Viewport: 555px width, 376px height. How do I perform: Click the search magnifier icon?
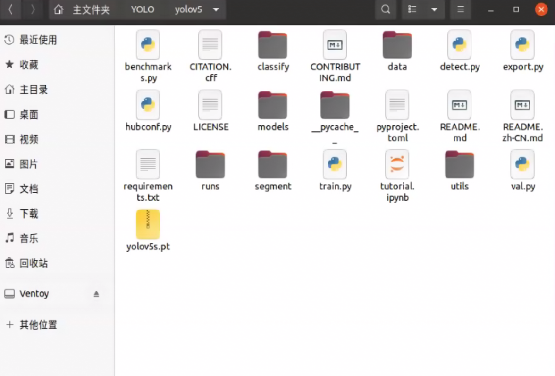(386, 9)
